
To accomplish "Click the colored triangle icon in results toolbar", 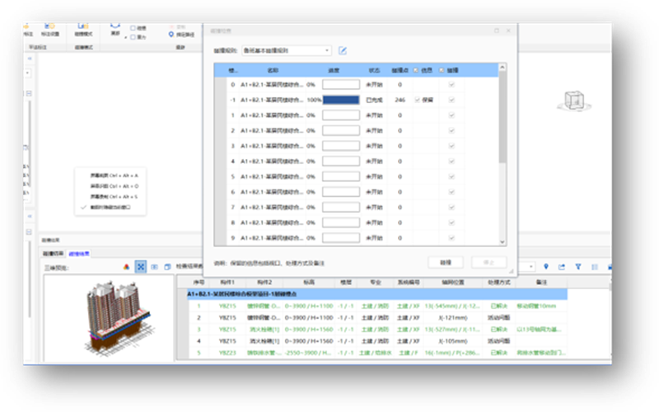I will coord(126,266).
